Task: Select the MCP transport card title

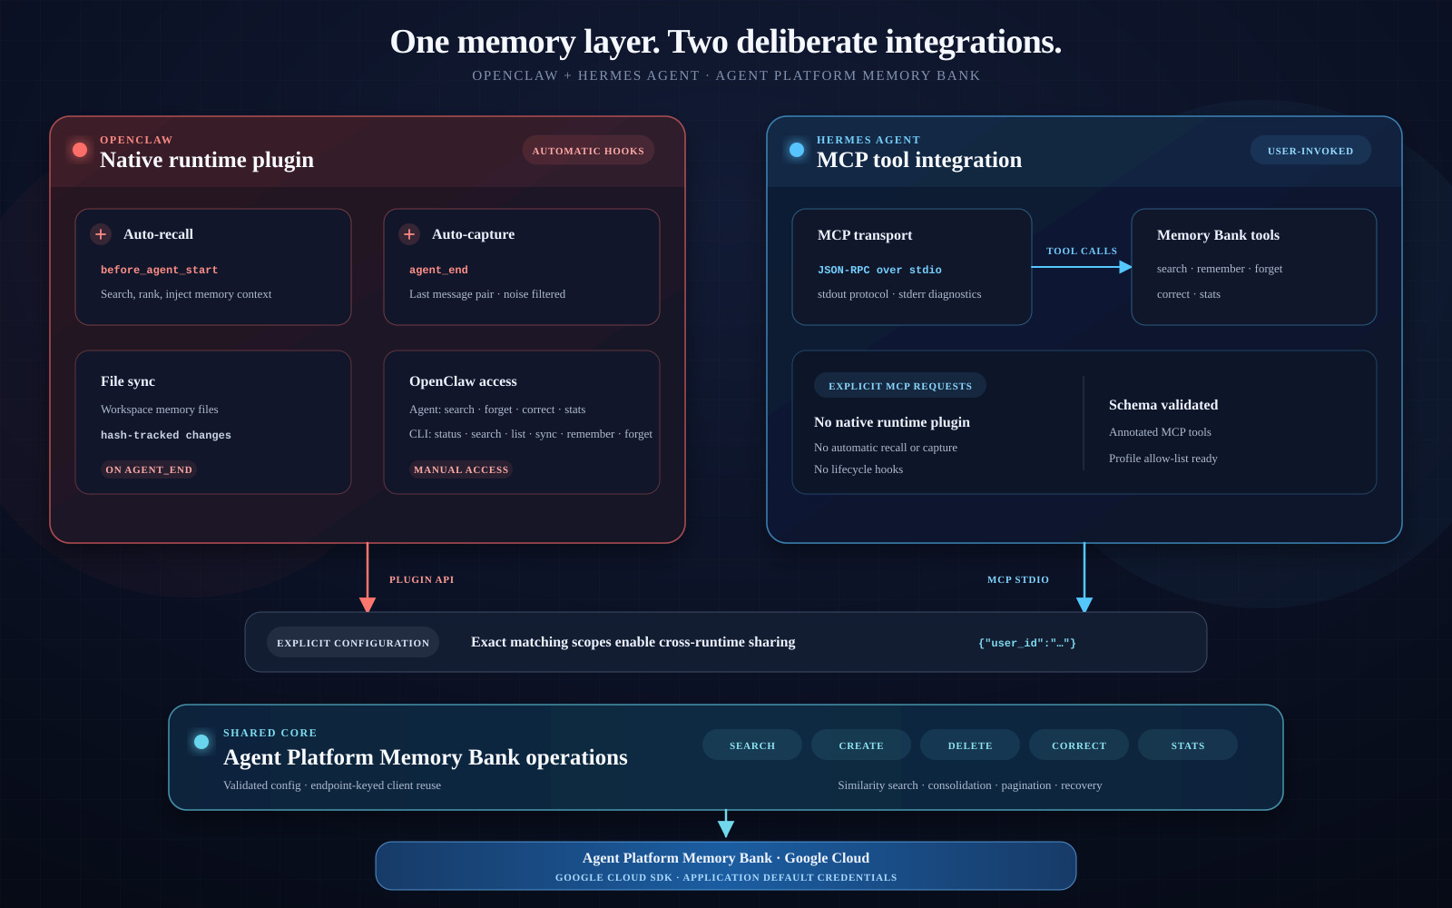Action: 865,235
